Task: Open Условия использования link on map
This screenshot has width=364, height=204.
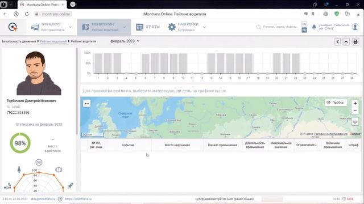Action: (x=330, y=134)
